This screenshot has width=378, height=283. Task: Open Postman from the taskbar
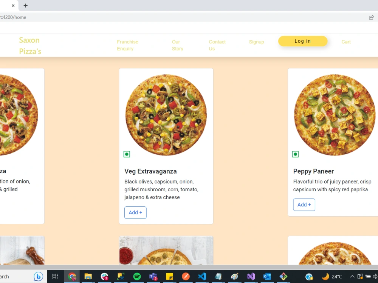click(186, 277)
